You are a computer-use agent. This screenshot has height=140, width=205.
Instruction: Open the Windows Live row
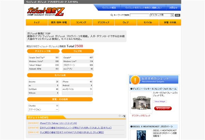tap(78, 61)
